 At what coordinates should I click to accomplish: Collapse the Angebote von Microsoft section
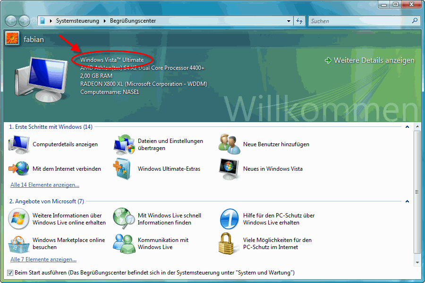[x=407, y=201]
